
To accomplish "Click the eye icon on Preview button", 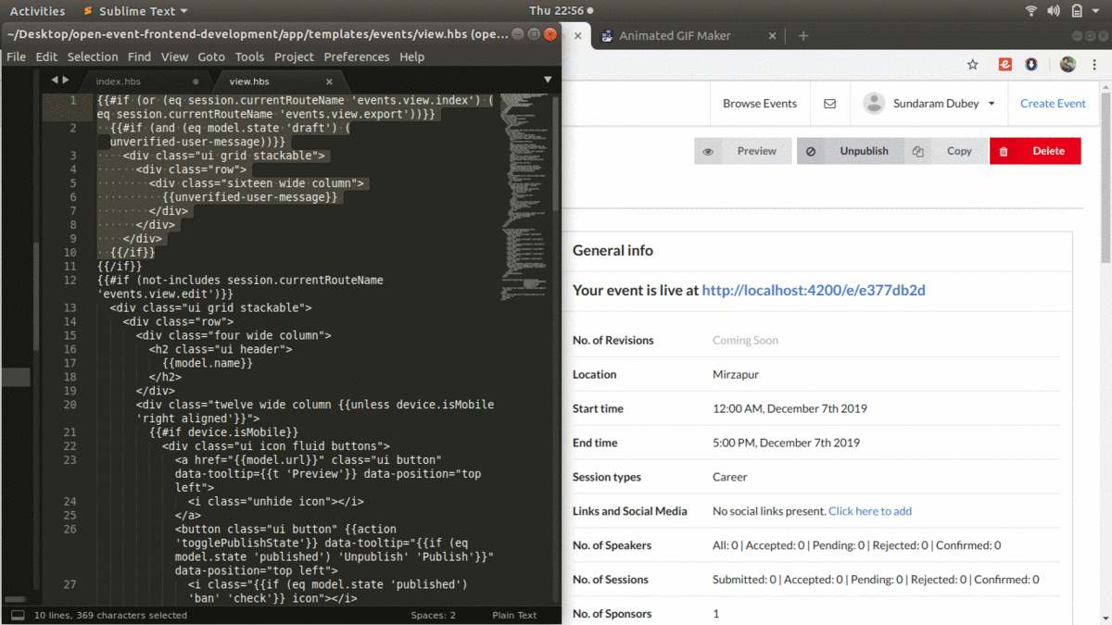I will pos(708,151).
